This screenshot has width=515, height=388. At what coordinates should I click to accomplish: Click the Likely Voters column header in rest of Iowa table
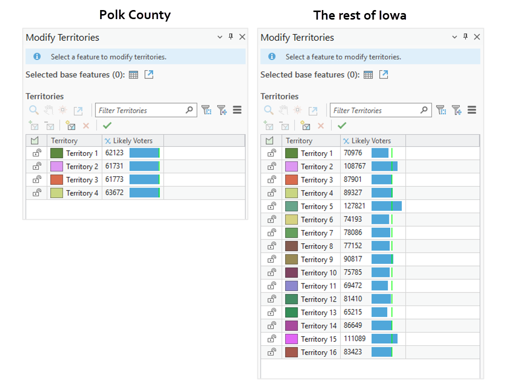click(373, 141)
